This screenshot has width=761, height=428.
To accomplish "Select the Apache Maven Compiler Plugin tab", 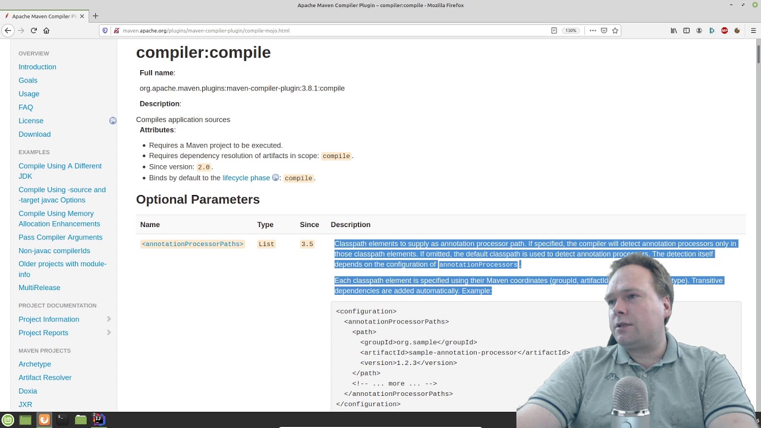I will coord(45,16).
